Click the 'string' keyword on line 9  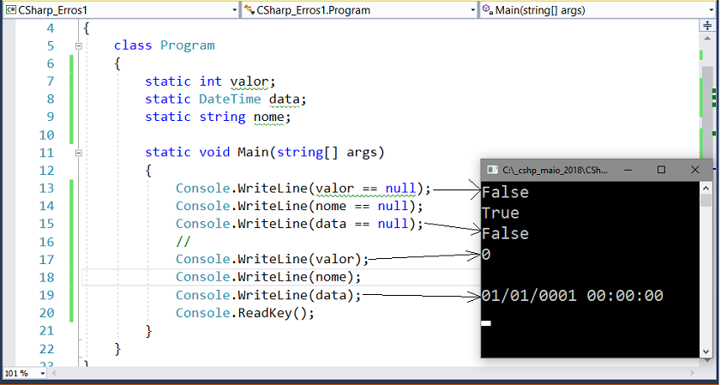point(222,117)
